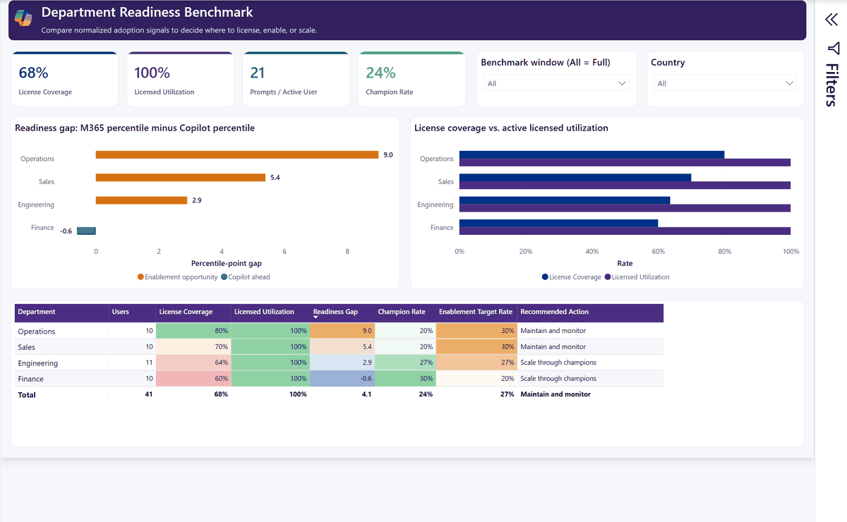This screenshot has height=522, width=847.
Task: Select the Engineering row in table
Action: pos(339,363)
